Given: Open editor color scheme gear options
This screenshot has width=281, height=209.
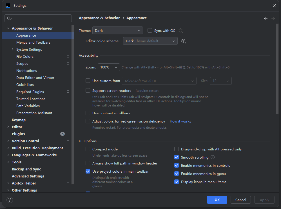Looking at the screenshot, I should coord(183,41).
